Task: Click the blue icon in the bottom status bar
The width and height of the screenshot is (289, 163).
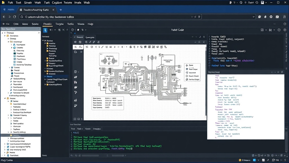Action: coord(254,160)
